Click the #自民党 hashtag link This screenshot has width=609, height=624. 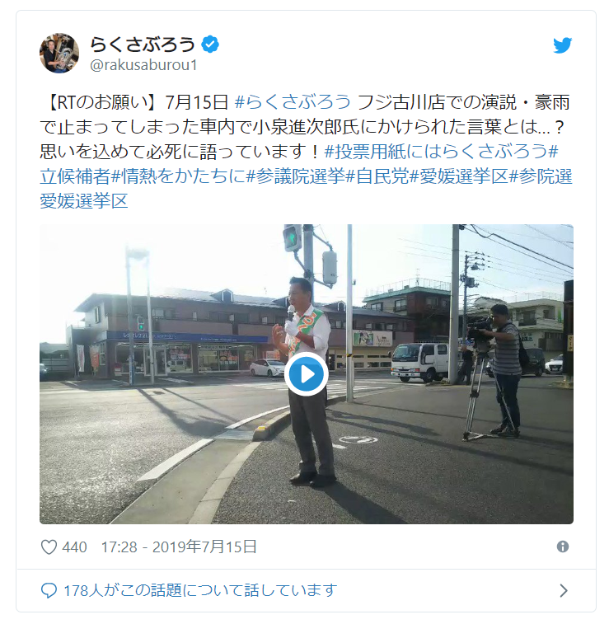pyautogui.click(x=377, y=176)
